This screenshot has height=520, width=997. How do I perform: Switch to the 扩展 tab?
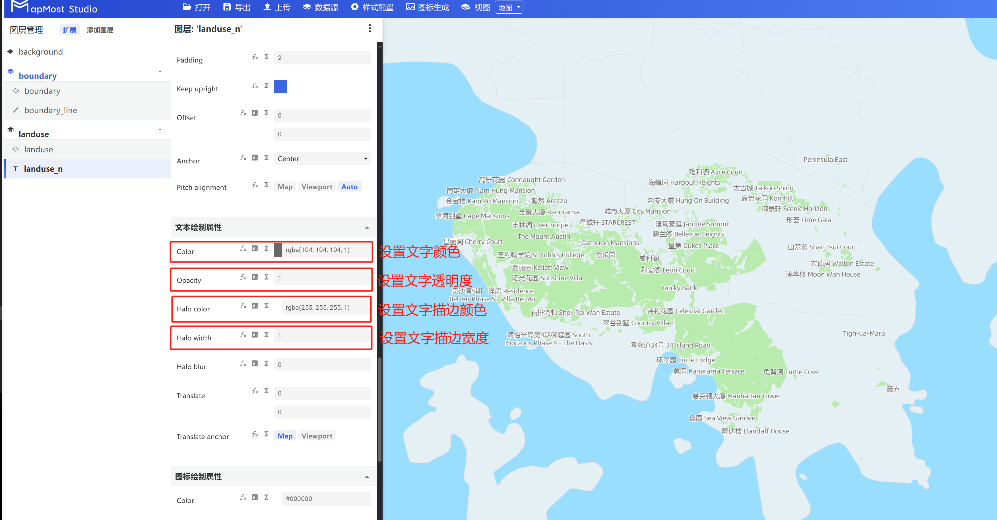coord(69,30)
